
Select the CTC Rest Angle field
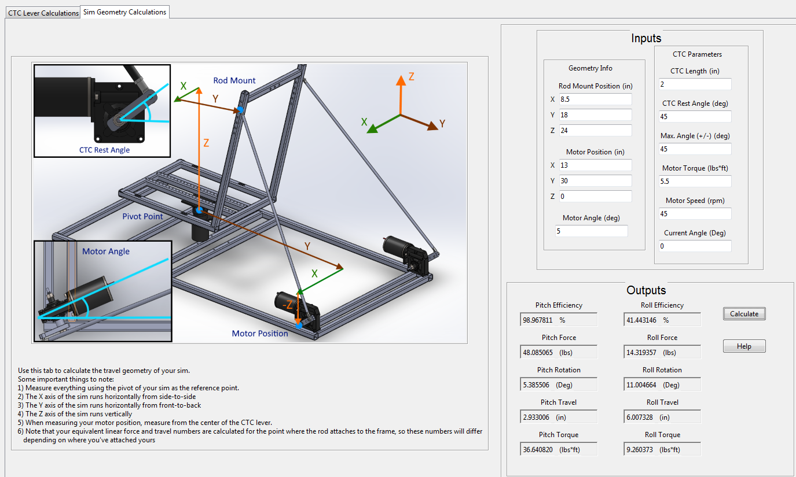[695, 117]
